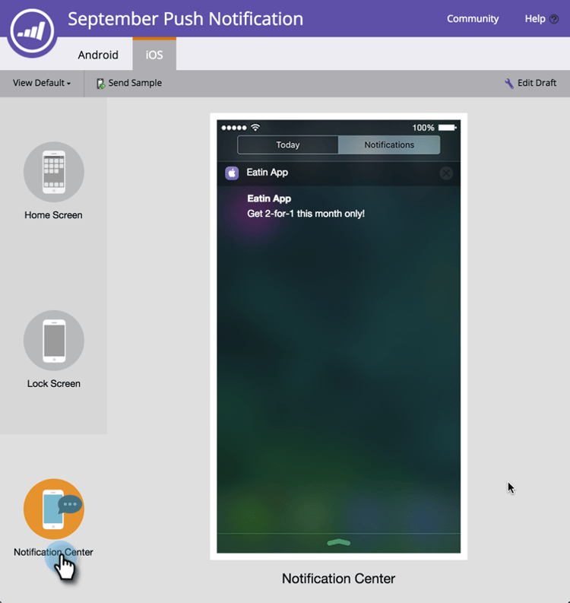
Task: Select the Home Screen preview icon
Action: 54,172
